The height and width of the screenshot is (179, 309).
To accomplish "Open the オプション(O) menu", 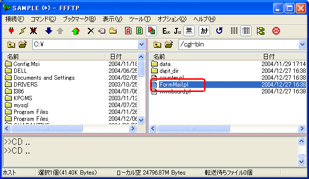I will 172,19.
